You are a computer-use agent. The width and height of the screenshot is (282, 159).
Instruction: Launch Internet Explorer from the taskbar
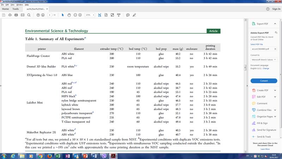coord(13,156)
